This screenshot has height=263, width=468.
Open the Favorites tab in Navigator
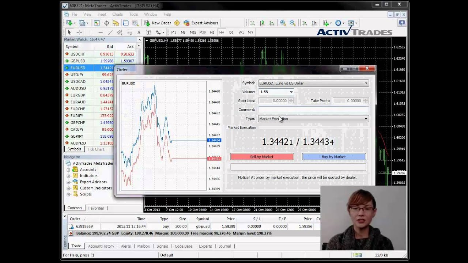tap(96, 208)
